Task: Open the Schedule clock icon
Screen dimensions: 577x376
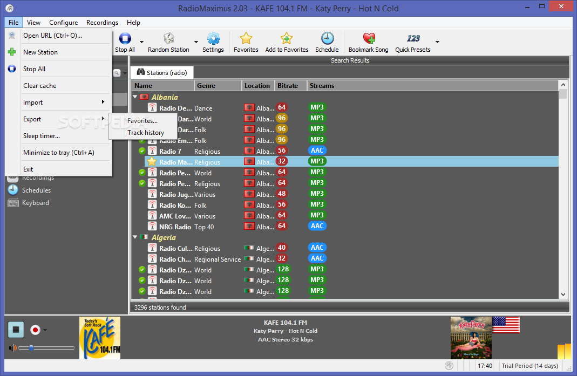Action: (x=327, y=38)
